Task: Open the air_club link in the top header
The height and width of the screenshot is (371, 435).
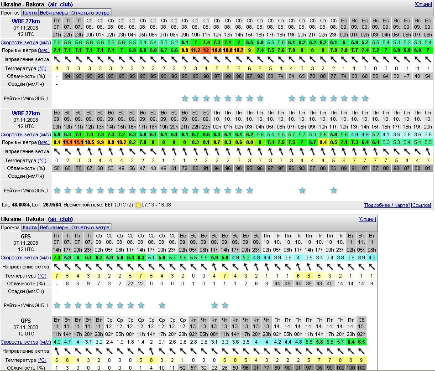Action: [x=60, y=4]
